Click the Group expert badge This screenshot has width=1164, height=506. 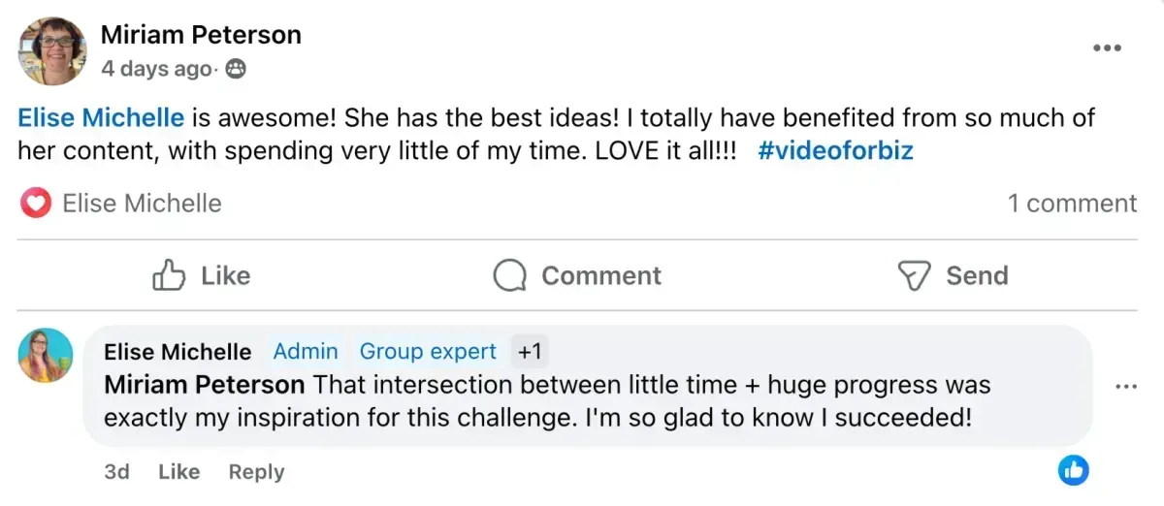click(x=428, y=351)
